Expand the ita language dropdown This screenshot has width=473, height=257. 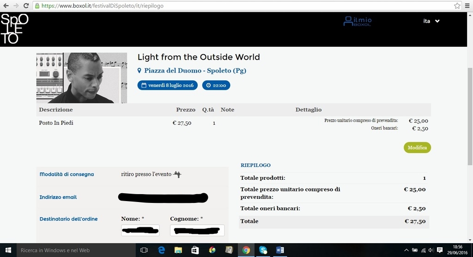pos(431,21)
